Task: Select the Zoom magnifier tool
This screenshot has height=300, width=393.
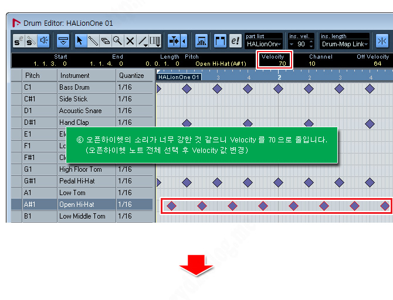Action: [x=117, y=40]
